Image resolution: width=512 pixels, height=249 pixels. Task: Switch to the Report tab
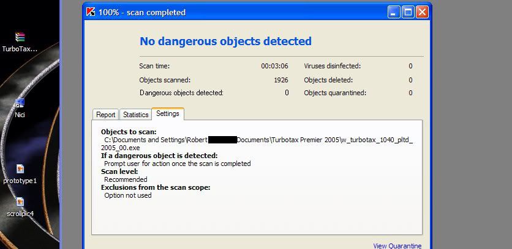click(x=106, y=115)
